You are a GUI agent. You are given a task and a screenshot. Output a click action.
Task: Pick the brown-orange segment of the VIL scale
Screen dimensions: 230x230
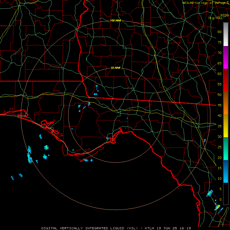coord(226,103)
